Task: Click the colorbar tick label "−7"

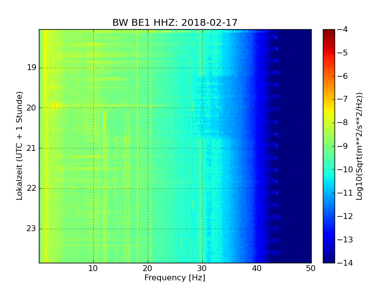Action: tap(343, 99)
